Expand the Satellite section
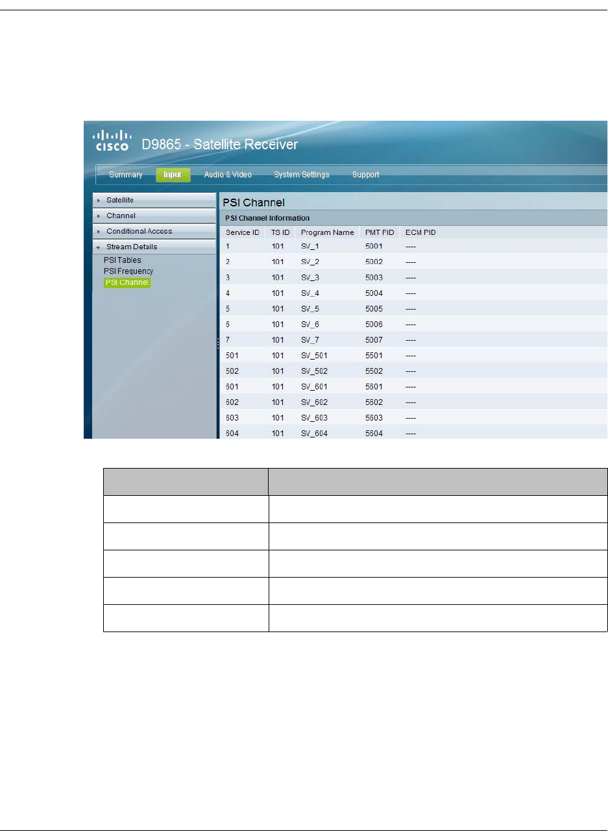The width and height of the screenshot is (608, 834). [154, 200]
